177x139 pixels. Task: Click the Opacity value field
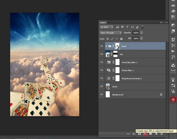click(x=136, y=33)
